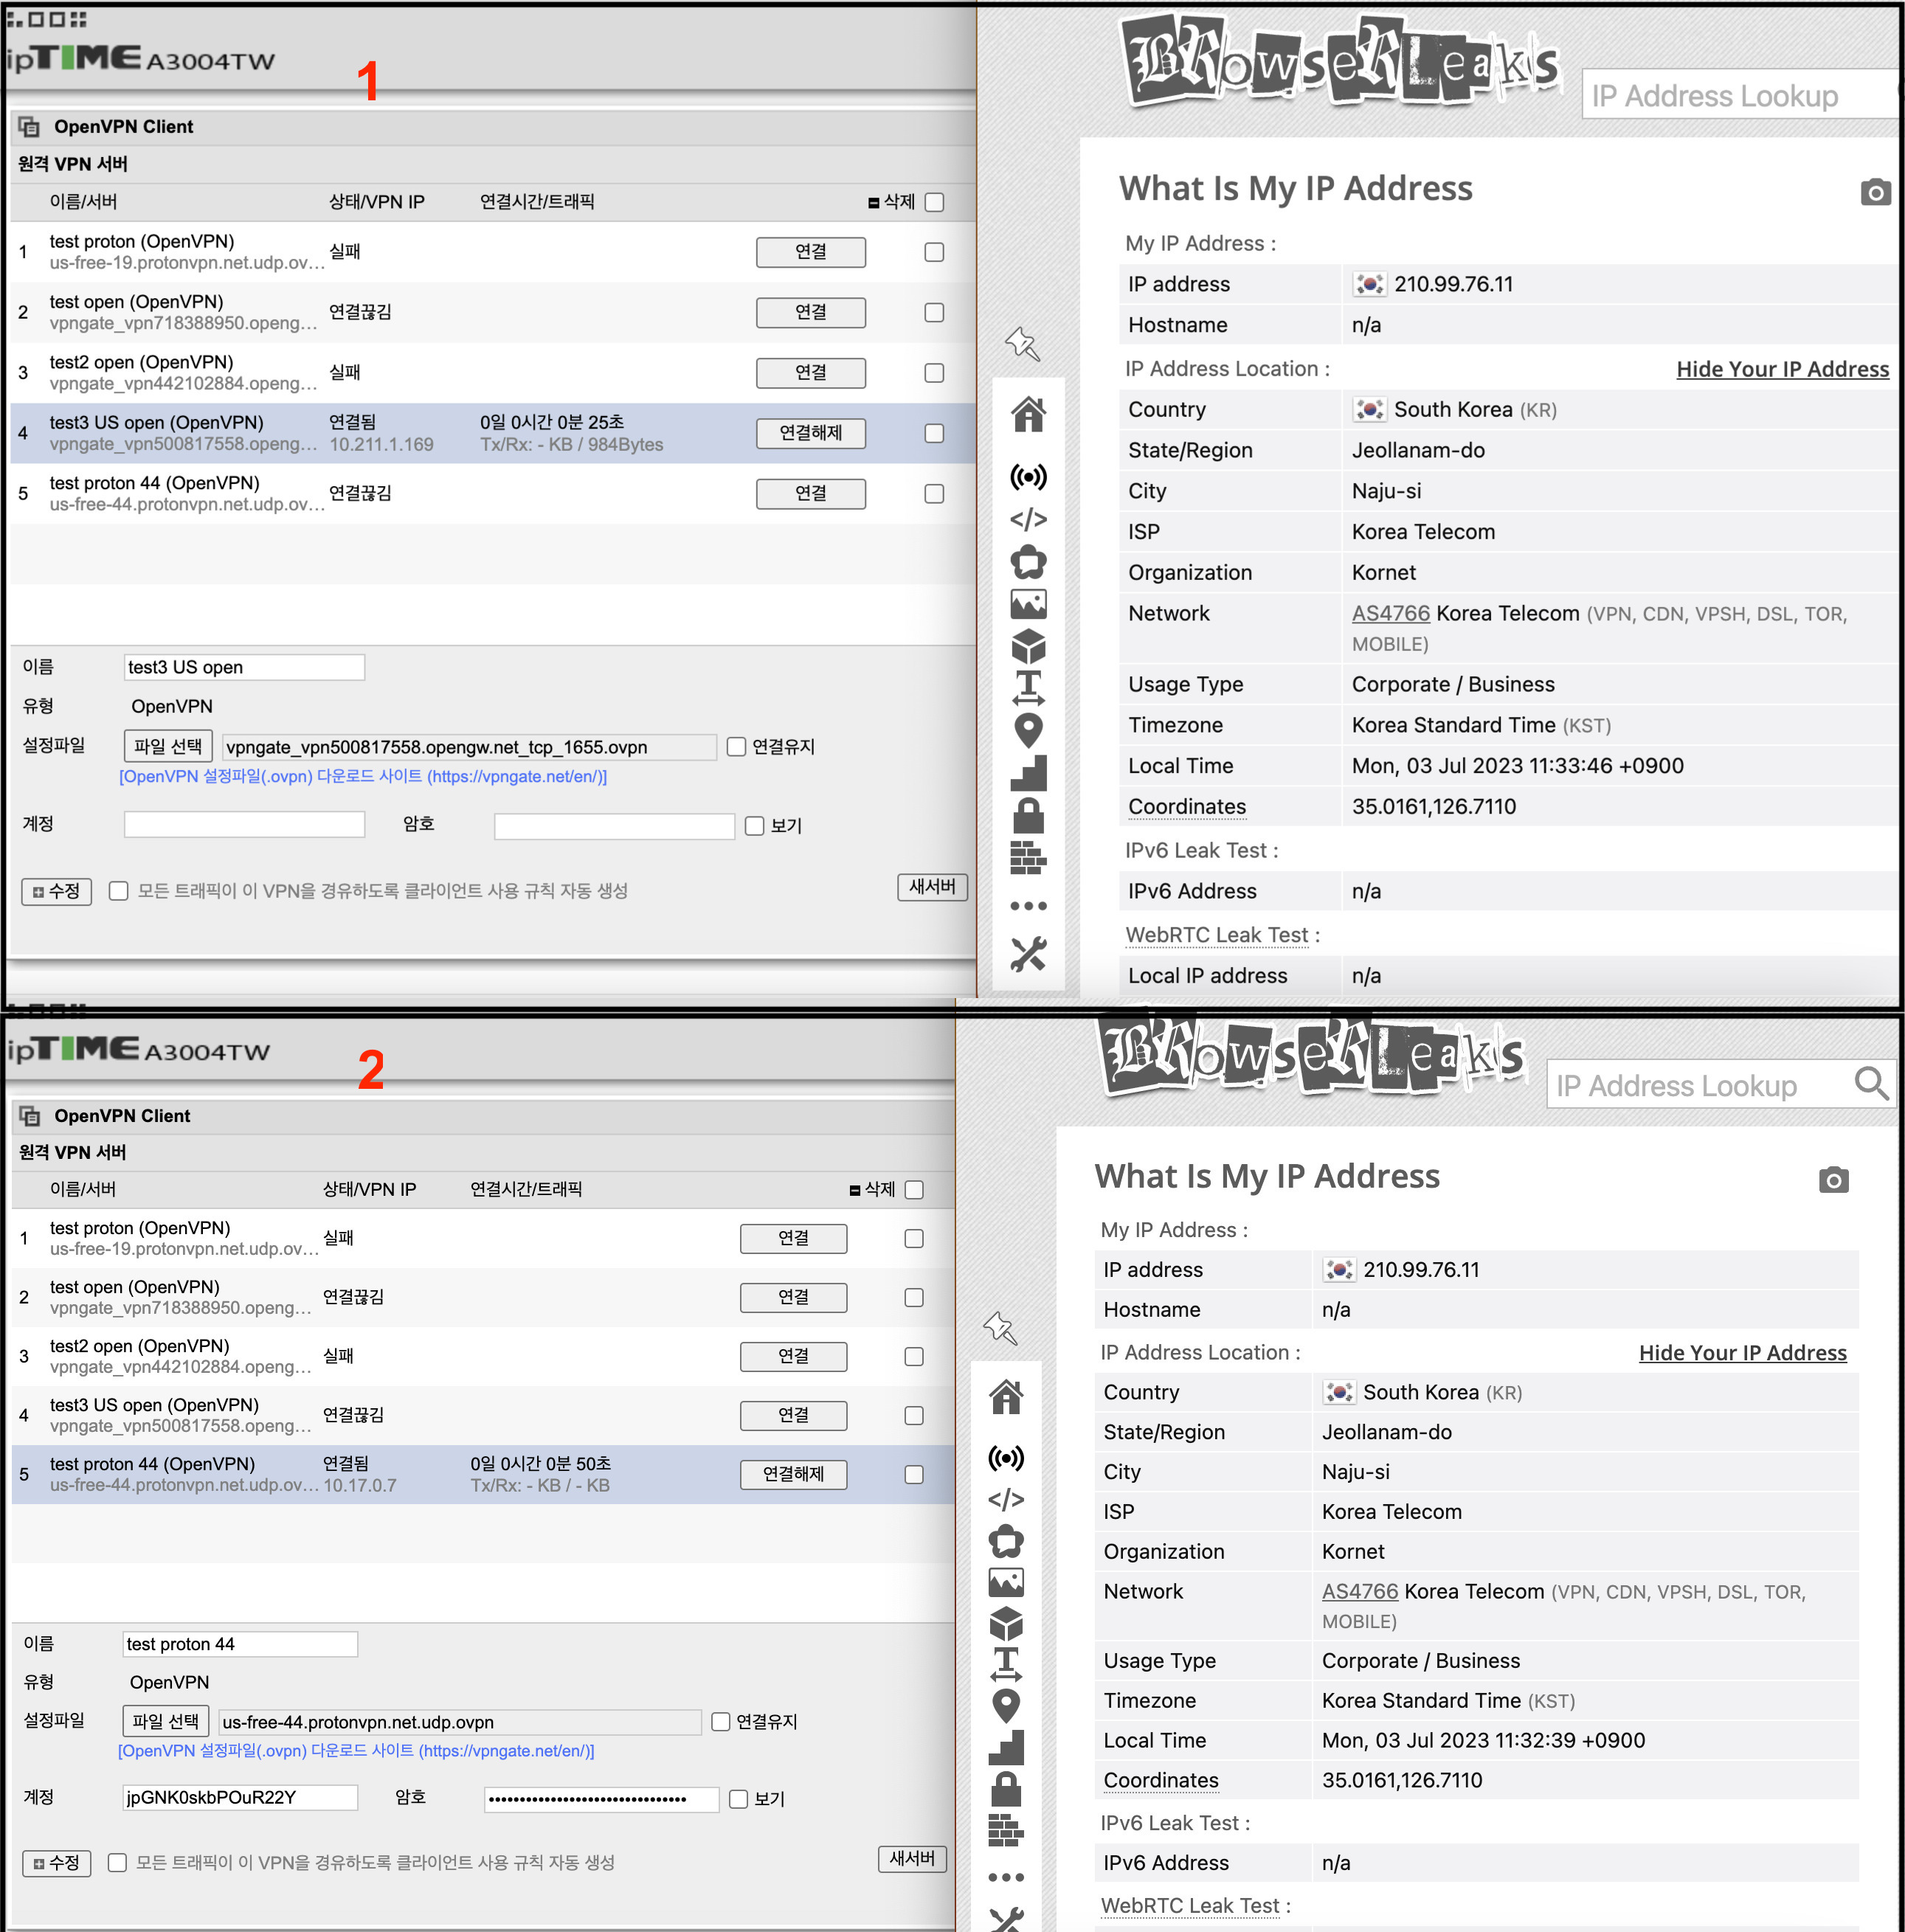
Task: Click the magnifier search icon beside IP Address Lookup
Action: click(x=1871, y=1083)
